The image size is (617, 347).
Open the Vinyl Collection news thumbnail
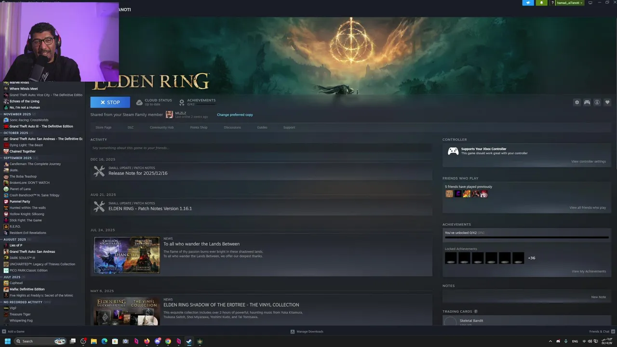pyautogui.click(x=127, y=311)
